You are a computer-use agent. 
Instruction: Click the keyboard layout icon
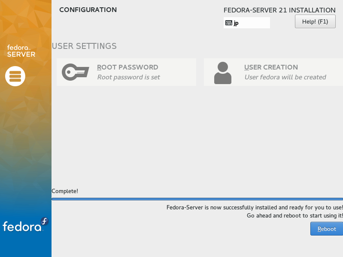[x=228, y=23]
